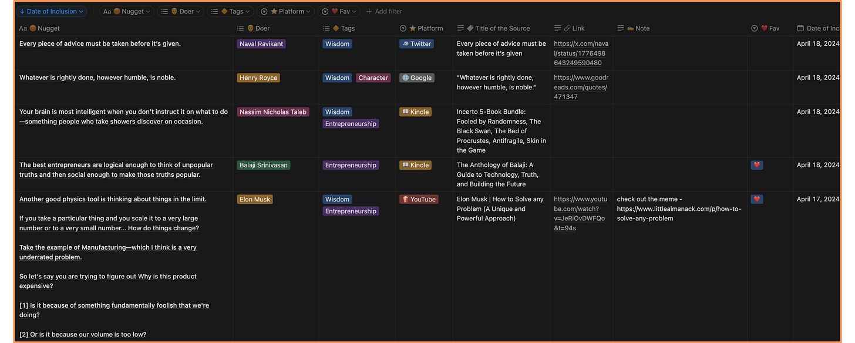
Task: Toggle the Fav heart on Balaji's row
Action: click(x=756, y=165)
